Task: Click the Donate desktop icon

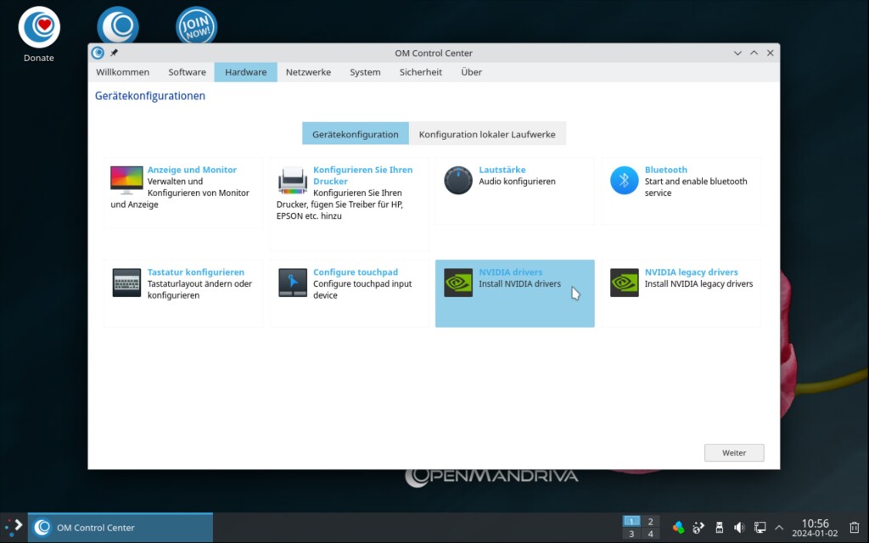Action: point(39,34)
